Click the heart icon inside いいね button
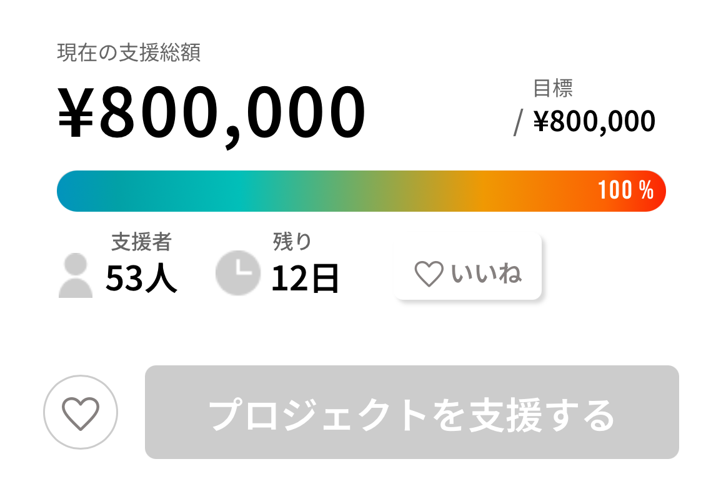726x484 pixels. (429, 274)
